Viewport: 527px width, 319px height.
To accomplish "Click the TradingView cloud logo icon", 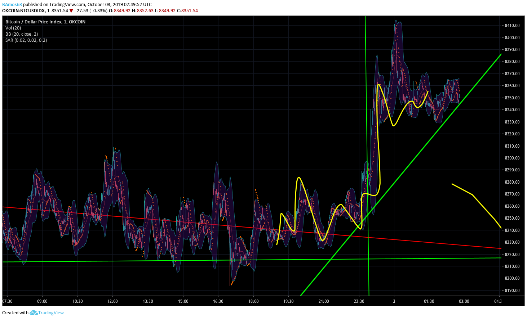I will (x=34, y=313).
